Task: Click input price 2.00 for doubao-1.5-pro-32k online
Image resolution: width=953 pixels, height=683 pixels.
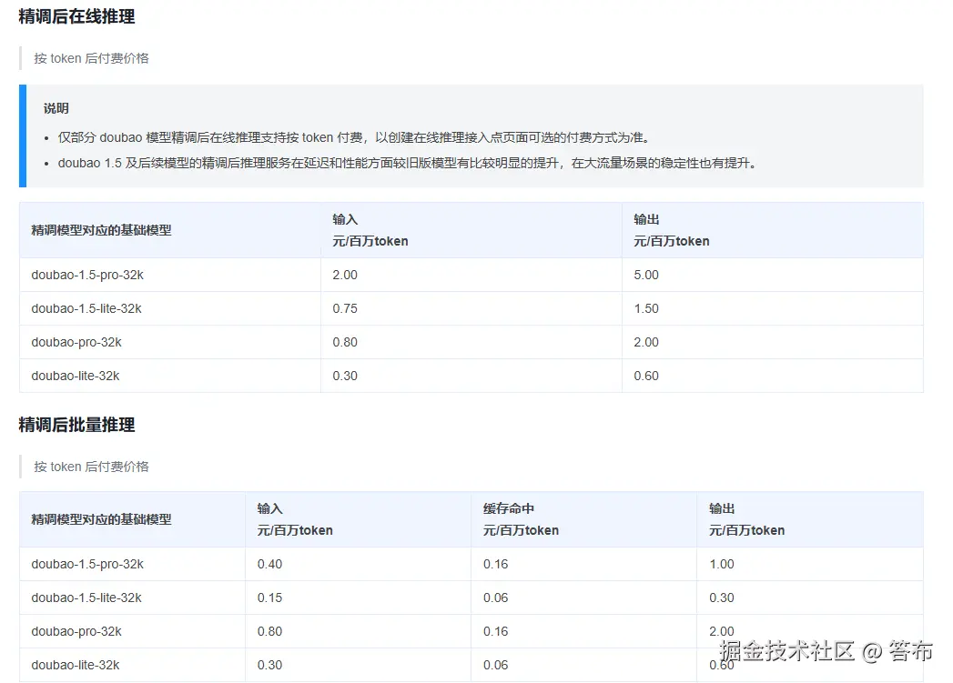Action: [345, 275]
